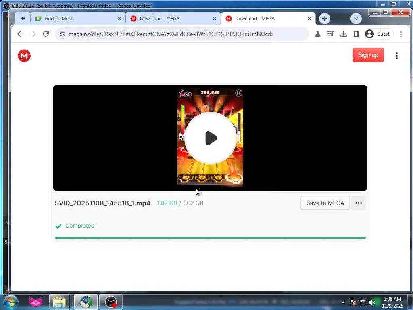Screen dimensions: 413x310
Task: Click the Save to MEGA button
Action: tap(325, 203)
